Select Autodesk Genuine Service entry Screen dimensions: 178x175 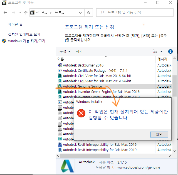pyautogui.click(x=114, y=86)
